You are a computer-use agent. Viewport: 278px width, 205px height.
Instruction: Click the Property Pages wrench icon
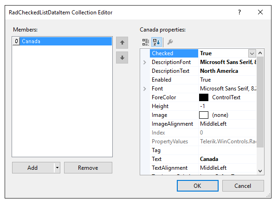pyautogui.click(x=170, y=42)
